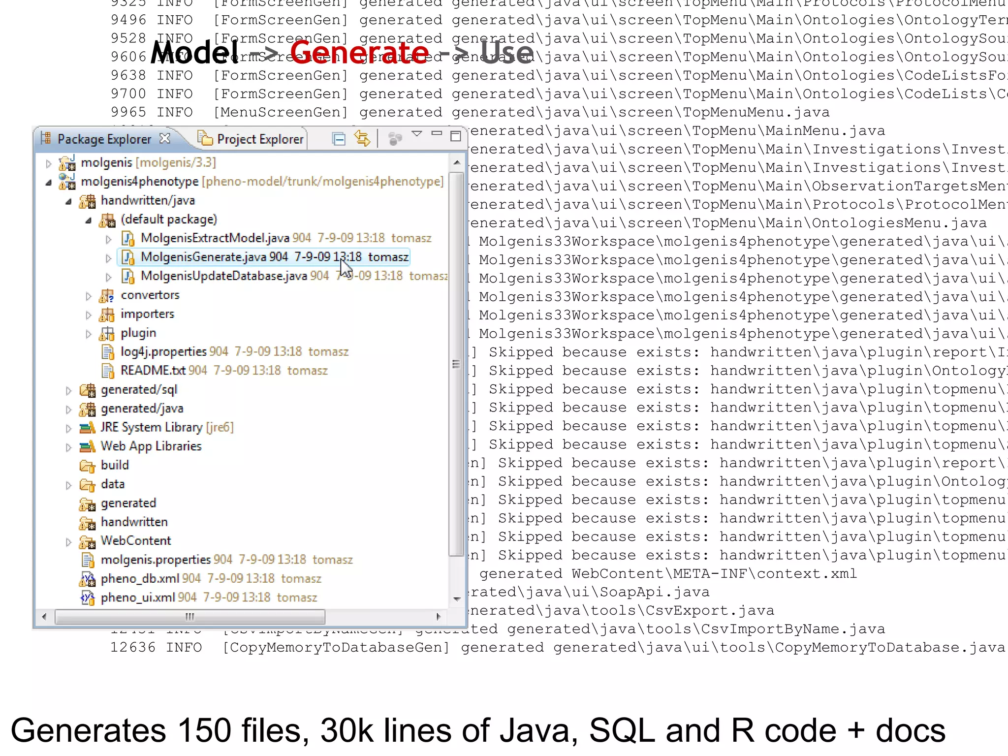Click the importers package icon
The height and width of the screenshot is (756, 1008).
(x=107, y=315)
